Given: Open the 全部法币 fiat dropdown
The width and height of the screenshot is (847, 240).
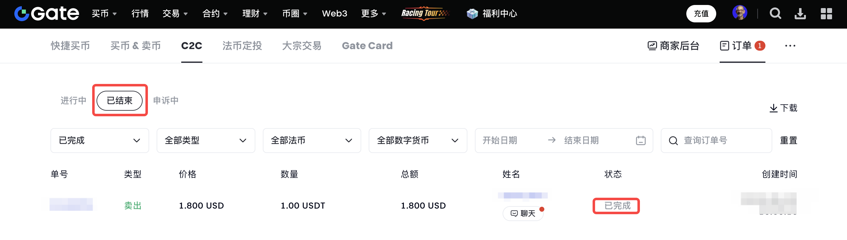Looking at the screenshot, I should click(312, 141).
